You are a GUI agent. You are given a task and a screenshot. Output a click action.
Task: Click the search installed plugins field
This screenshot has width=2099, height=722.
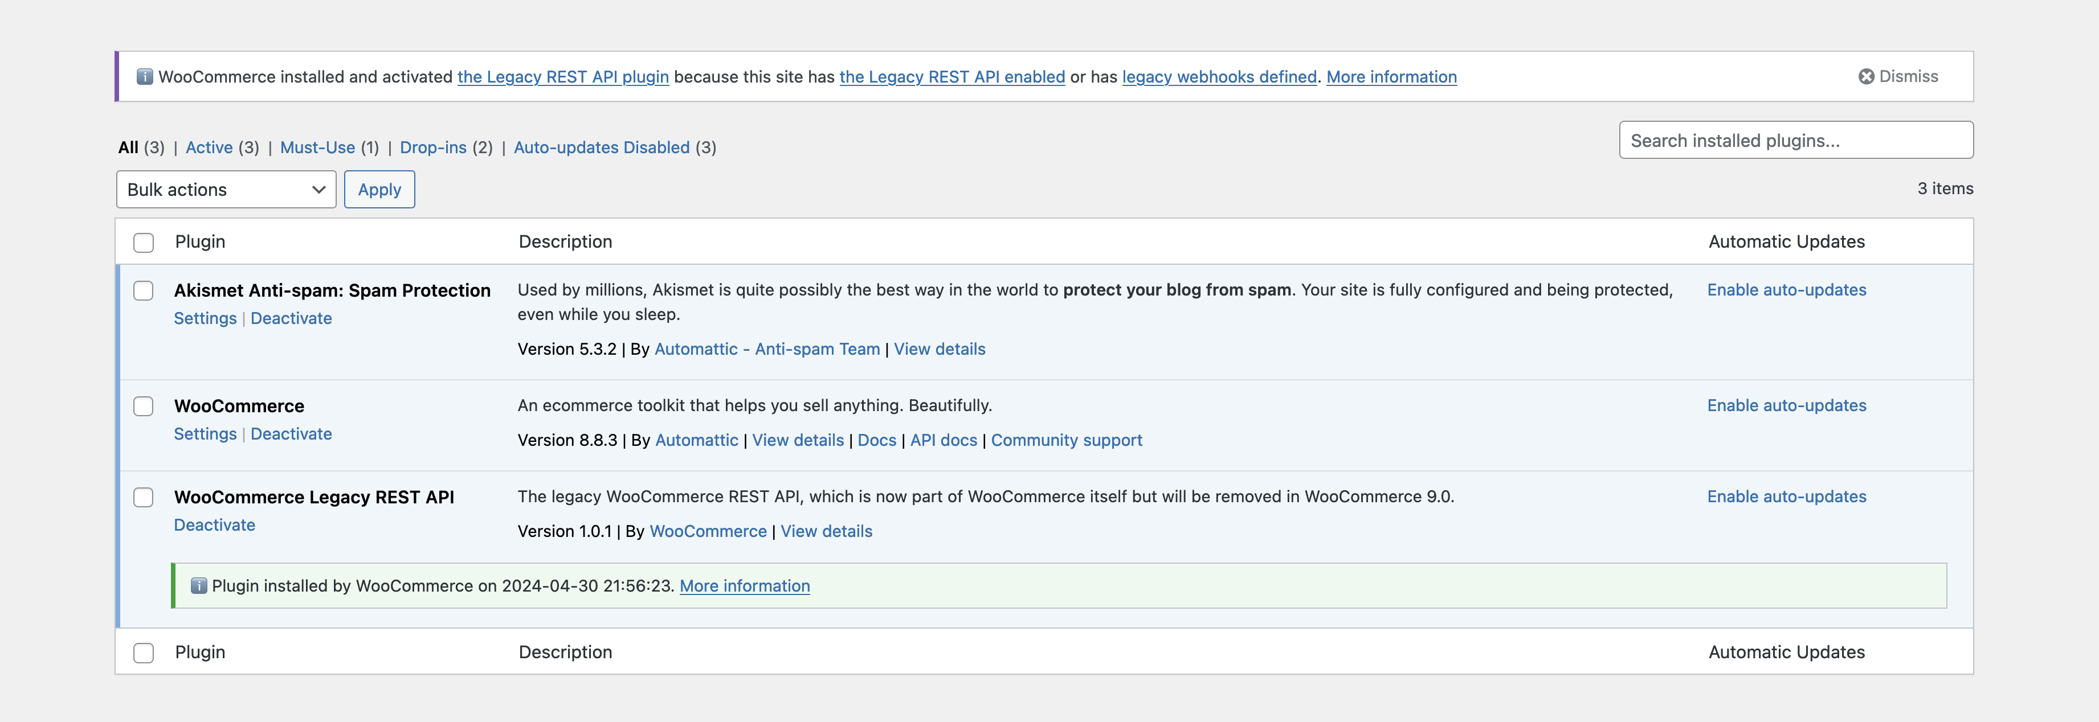(x=1796, y=139)
